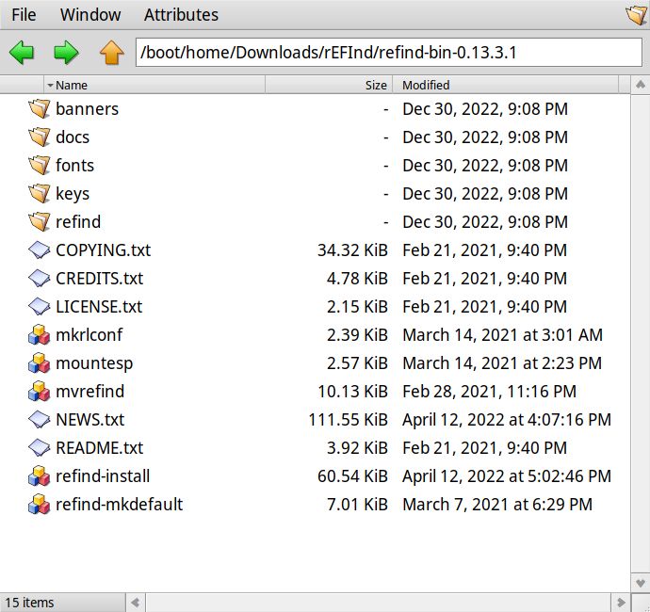This screenshot has width=650, height=612.
Task: Select the README.txt file
Action: 99,447
